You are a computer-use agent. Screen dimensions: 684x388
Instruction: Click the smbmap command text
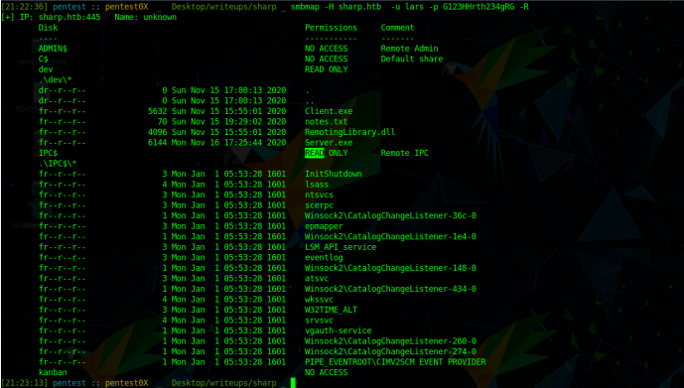pos(410,7)
